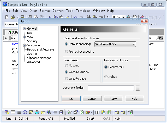Click the tab alignment selector on ruler

[x=6, y=38]
